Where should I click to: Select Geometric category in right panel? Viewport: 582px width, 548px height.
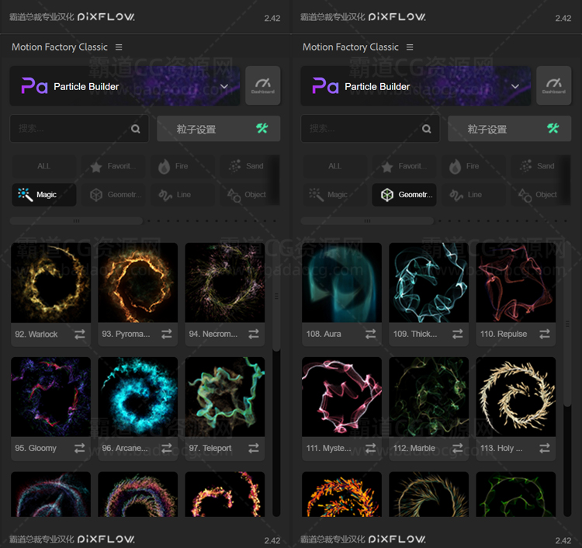[404, 195]
